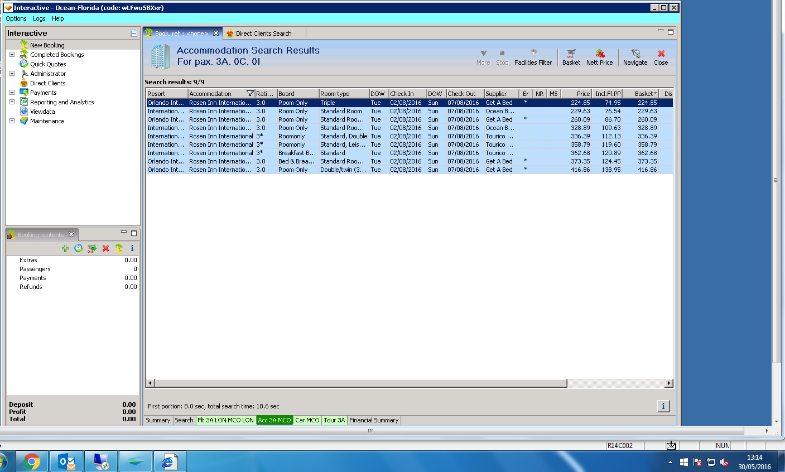Image resolution: width=785 pixels, height=472 pixels.
Task: Expand the Completed Bookings tree node
Action: 12,54
